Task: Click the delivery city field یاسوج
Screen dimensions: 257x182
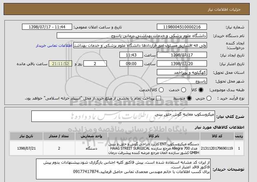Action: pyautogui.click(x=182, y=81)
